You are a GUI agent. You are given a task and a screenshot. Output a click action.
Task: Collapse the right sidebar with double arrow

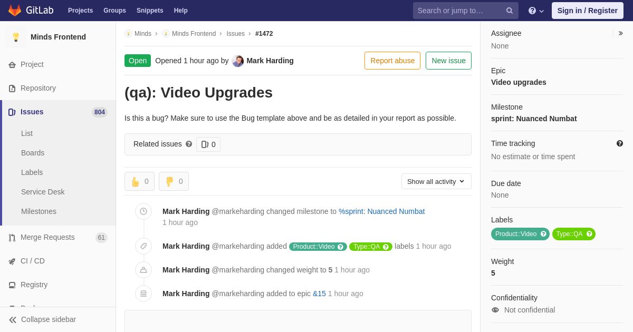coord(620,33)
